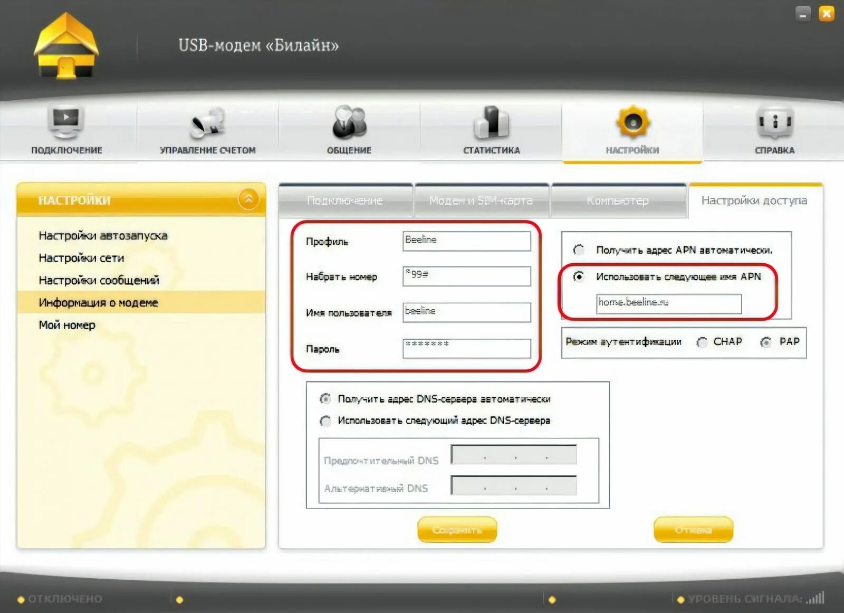
Task: Click the Режим аутентификации label
Action: coord(624,342)
